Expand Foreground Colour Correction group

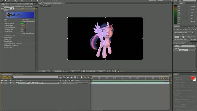coord(3,43)
